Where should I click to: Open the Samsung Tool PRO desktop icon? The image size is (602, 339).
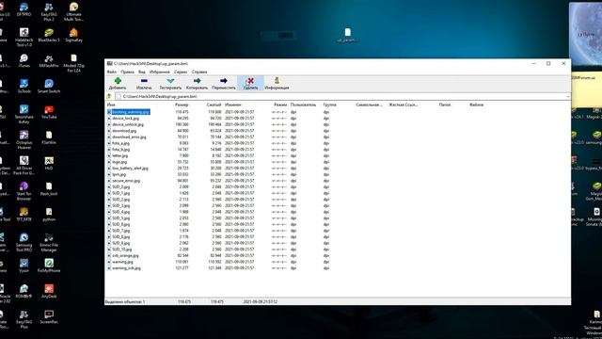[x=24, y=242]
